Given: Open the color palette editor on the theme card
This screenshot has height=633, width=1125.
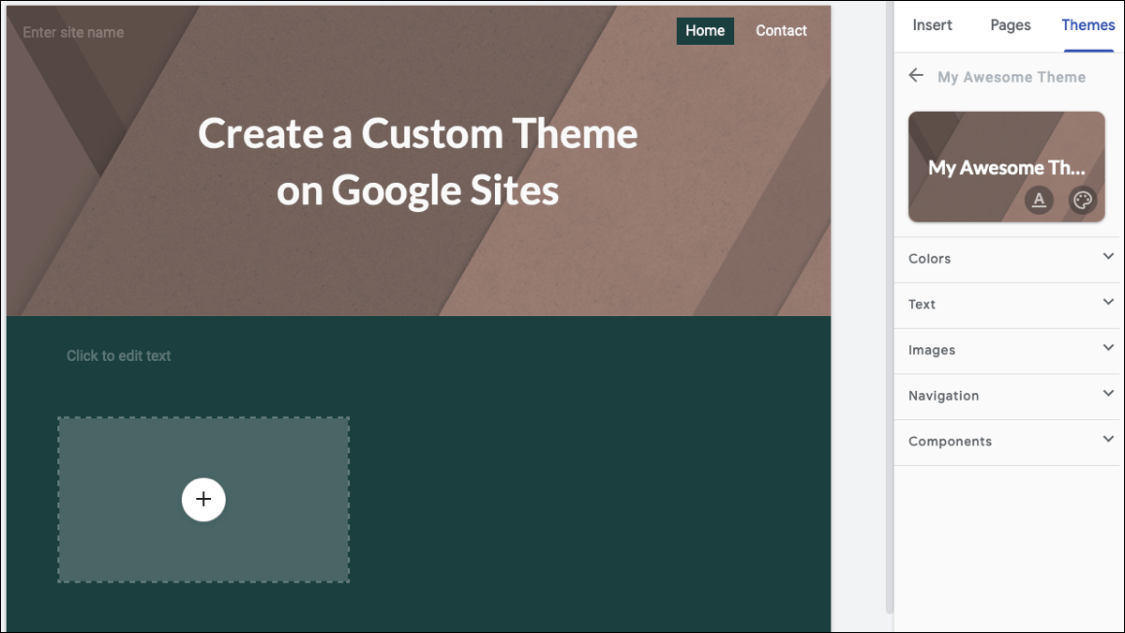Looking at the screenshot, I should [1082, 200].
